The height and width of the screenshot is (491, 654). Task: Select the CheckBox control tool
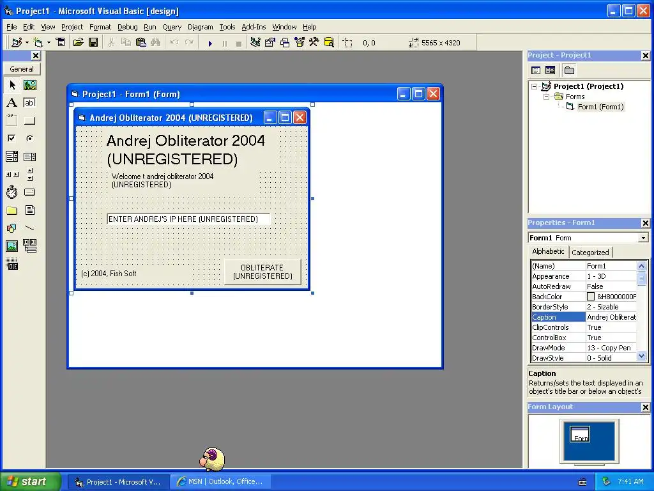point(12,138)
